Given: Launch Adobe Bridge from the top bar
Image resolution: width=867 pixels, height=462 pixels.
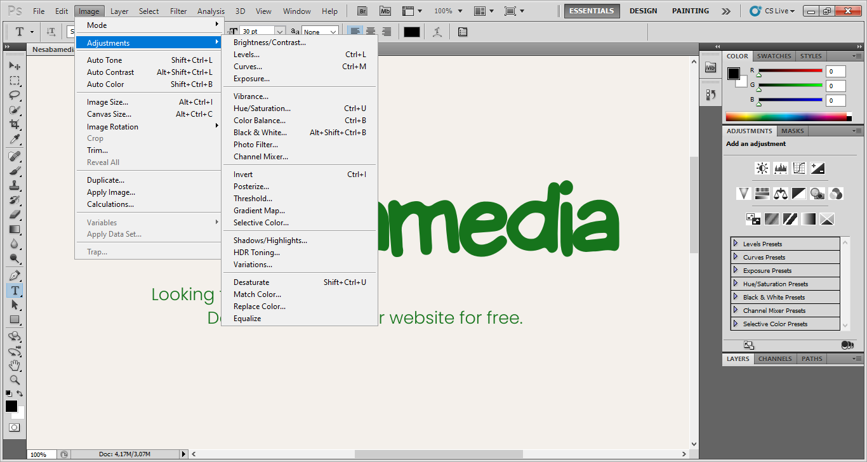Looking at the screenshot, I should point(362,11).
